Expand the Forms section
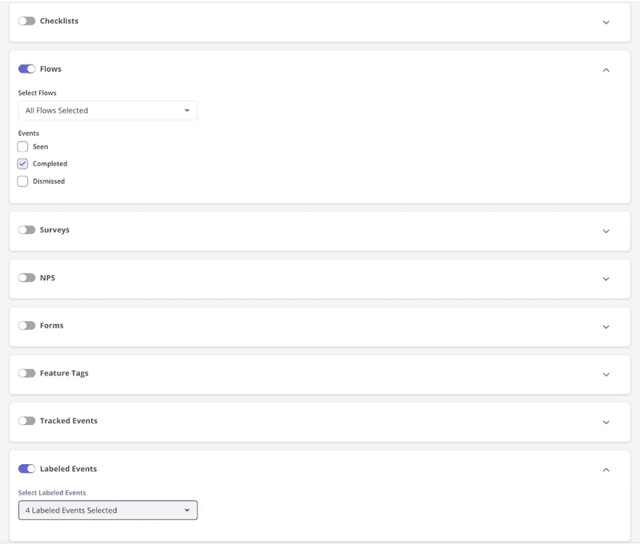 click(x=606, y=326)
